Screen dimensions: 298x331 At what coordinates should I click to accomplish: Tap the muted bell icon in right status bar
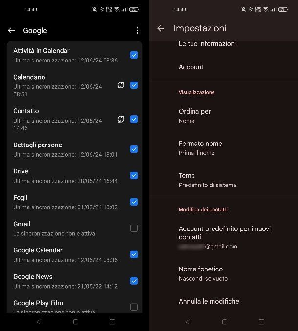(244, 9)
